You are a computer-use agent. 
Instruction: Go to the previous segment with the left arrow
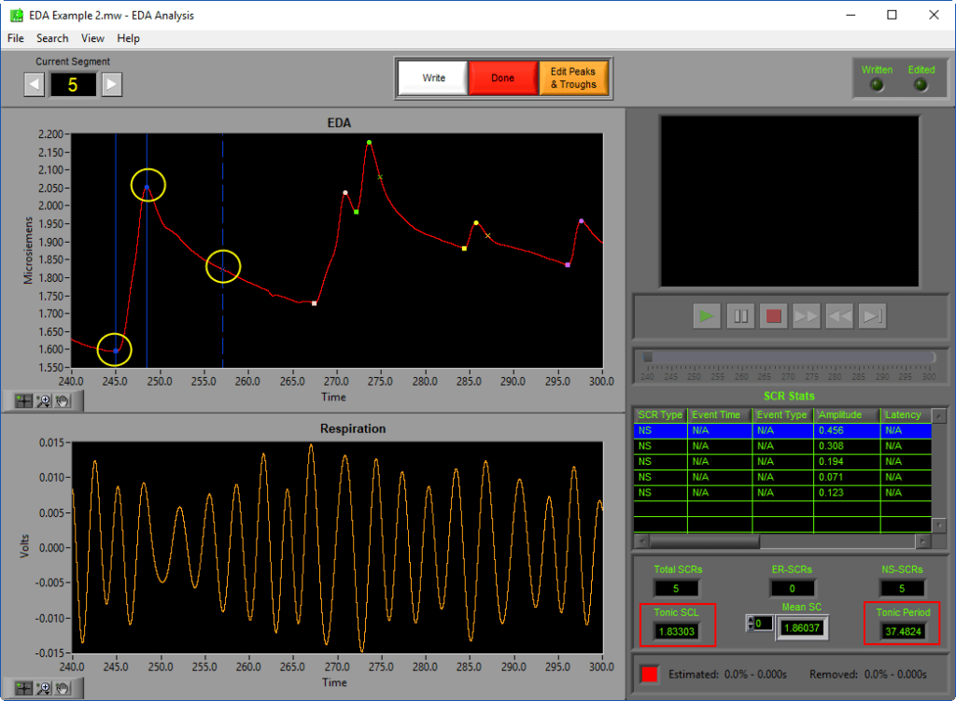(x=34, y=84)
